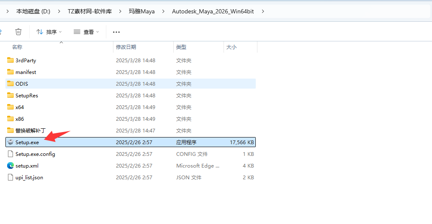Image resolution: width=432 pixels, height=224 pixels.
Task: Click the 2 KB size of upi_list.json
Action: (248, 178)
